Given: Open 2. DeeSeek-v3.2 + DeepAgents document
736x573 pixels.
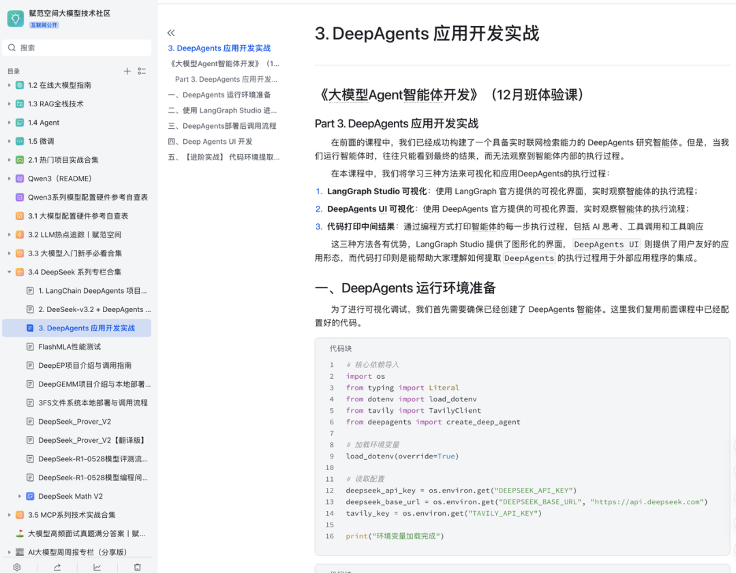Looking at the screenshot, I should click(x=95, y=309).
